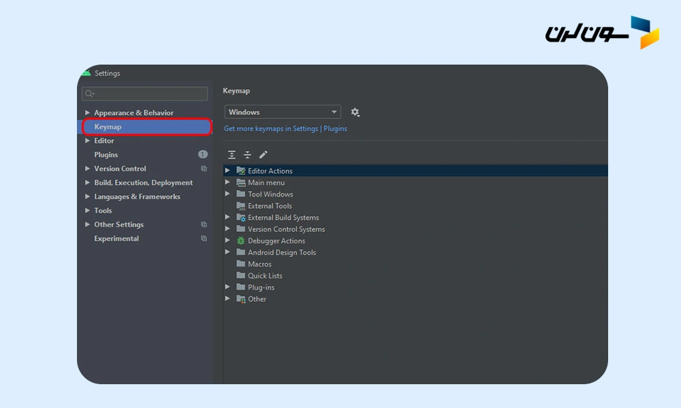Click the Editor Actions folder icon
Image resolution: width=681 pixels, height=408 pixels.
[x=240, y=171]
